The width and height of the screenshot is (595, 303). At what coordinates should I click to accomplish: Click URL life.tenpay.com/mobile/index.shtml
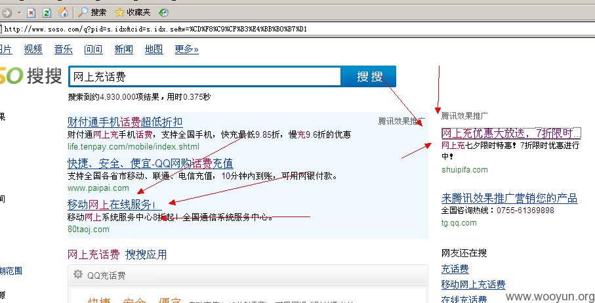pos(133,147)
